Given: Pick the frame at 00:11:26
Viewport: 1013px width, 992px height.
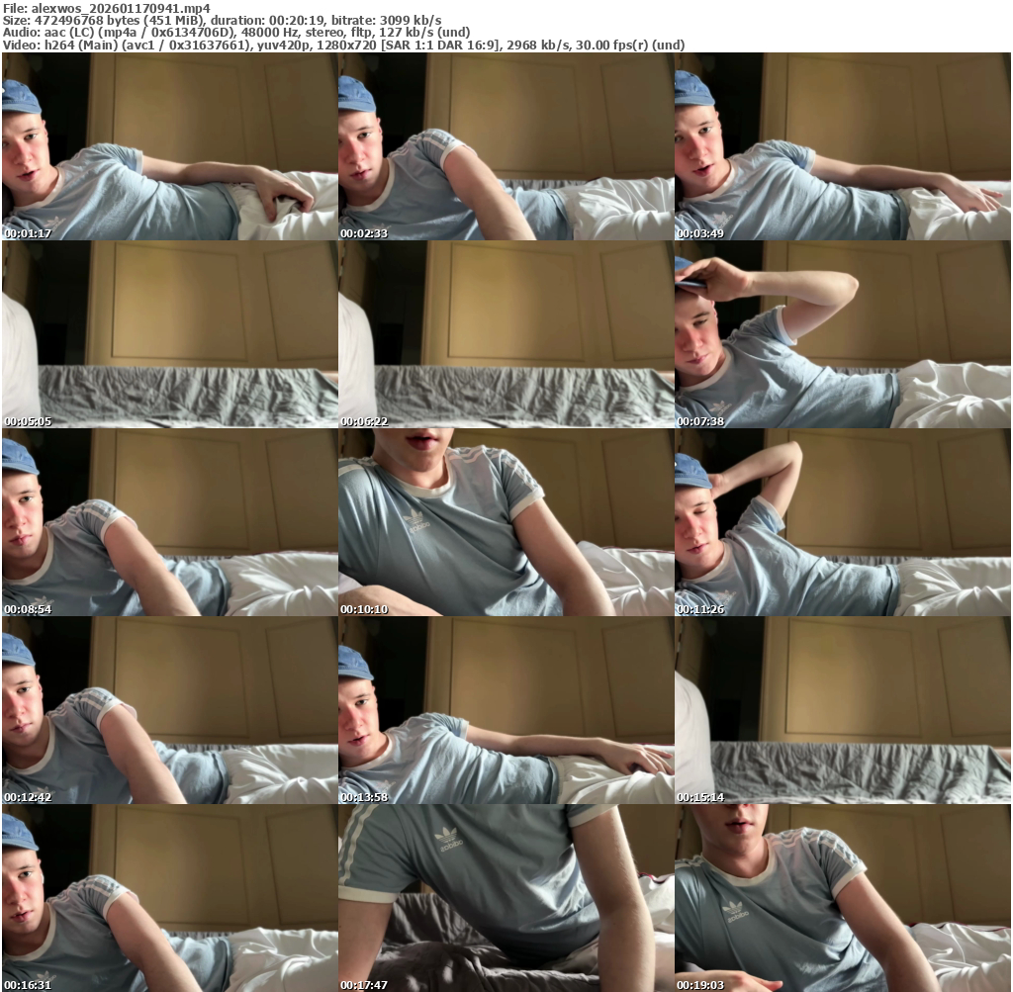Looking at the screenshot, I should 843,522.
